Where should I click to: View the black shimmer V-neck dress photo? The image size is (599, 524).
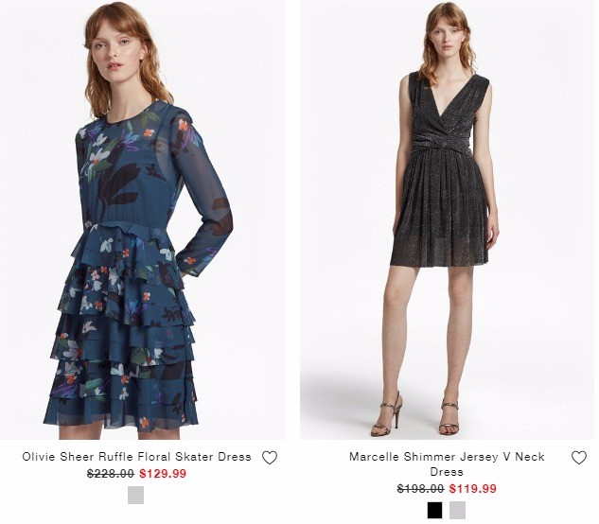[x=448, y=219]
